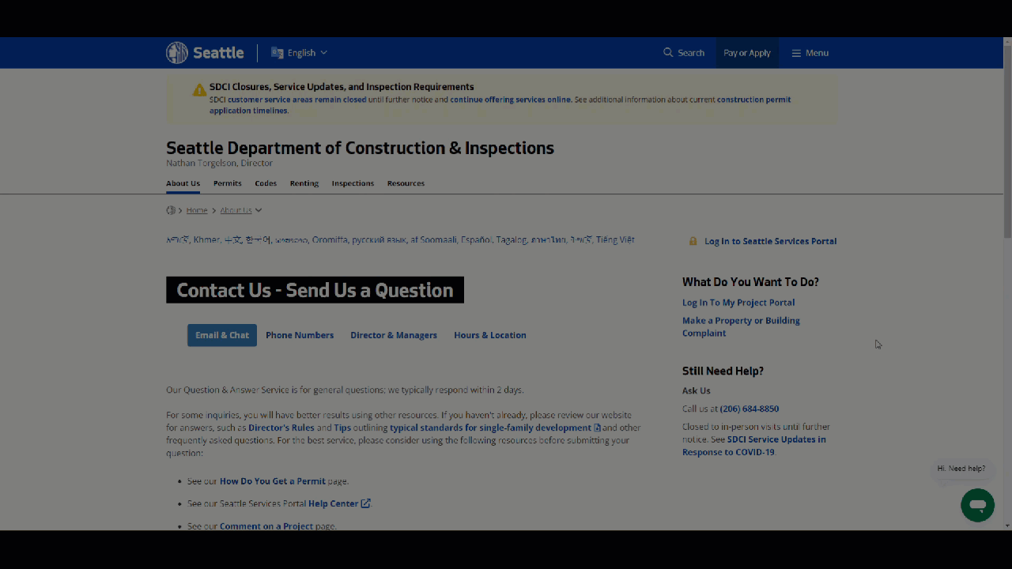Select the Inspections navigation tab

353,183
